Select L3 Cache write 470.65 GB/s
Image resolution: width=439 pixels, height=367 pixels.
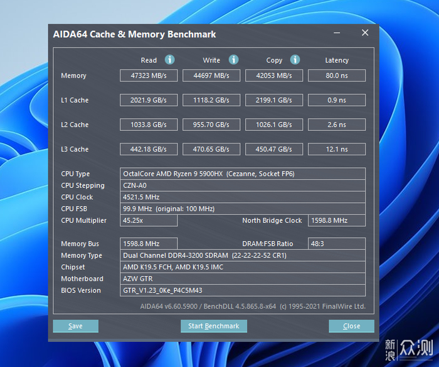pyautogui.click(x=211, y=149)
